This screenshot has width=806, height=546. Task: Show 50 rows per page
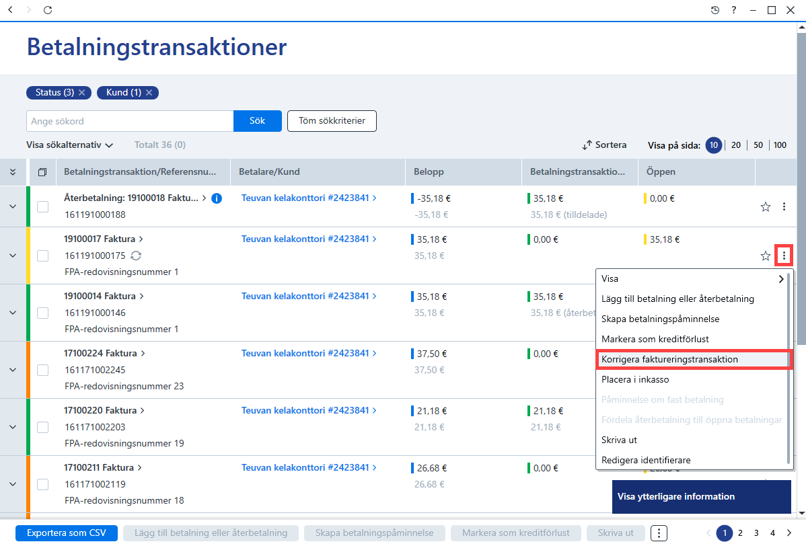pyautogui.click(x=758, y=145)
